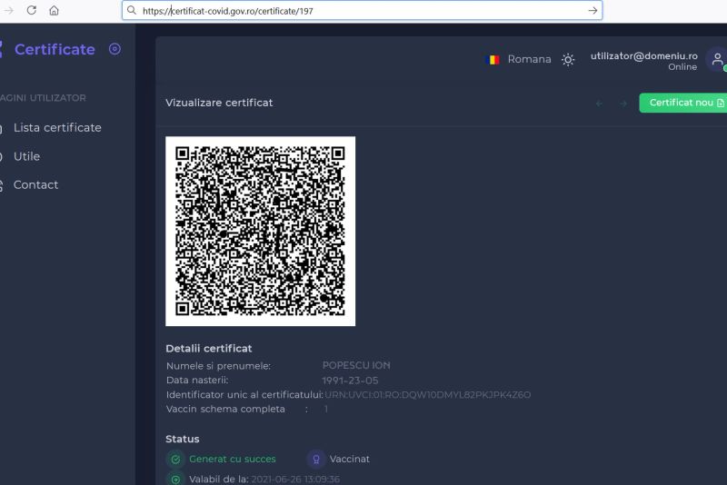Click the go arrow in address bar
Viewport: 727px width, 485px height.
pos(593,10)
